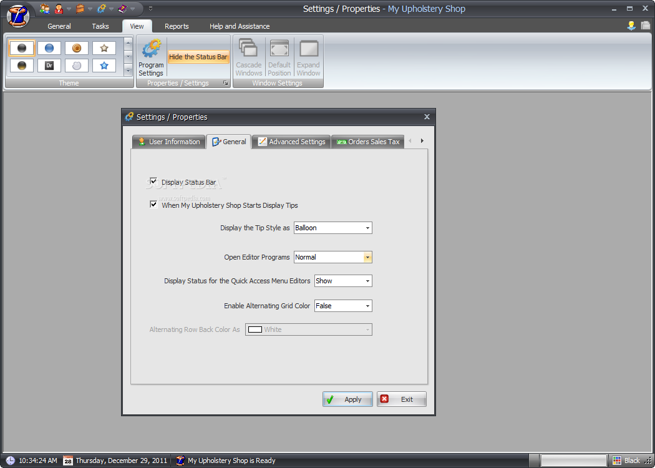Open the Tasks ribbon tab
The width and height of the screenshot is (655, 468).
pos(100,26)
